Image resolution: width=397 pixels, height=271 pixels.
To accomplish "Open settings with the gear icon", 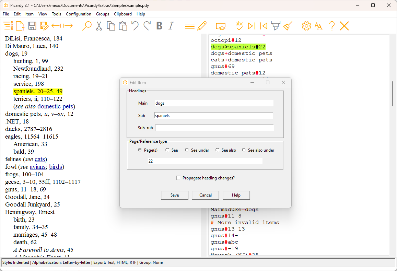I will tap(306, 26).
